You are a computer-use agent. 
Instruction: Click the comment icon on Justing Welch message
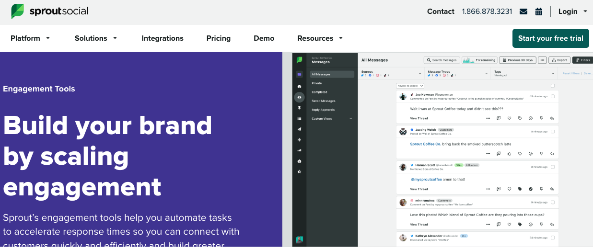[499, 154]
